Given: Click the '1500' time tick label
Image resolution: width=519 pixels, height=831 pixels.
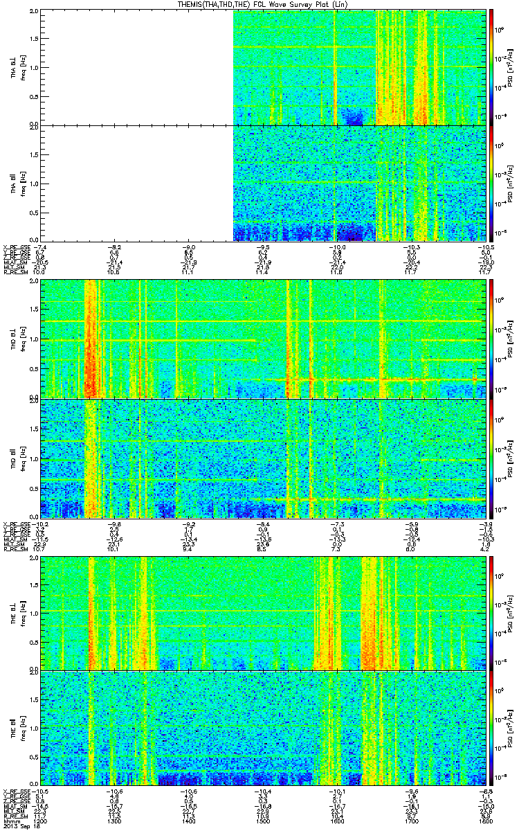Looking at the screenshot, I should pyautogui.click(x=263, y=821).
